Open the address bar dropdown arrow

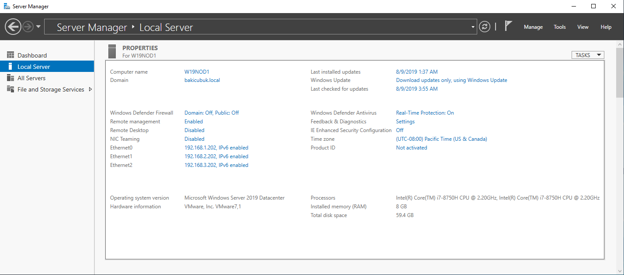pos(473,27)
